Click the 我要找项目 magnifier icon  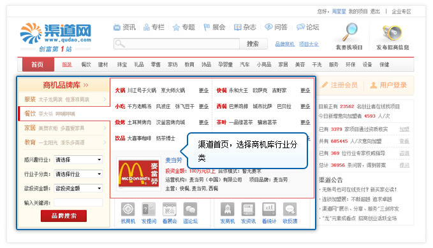(x=349, y=32)
